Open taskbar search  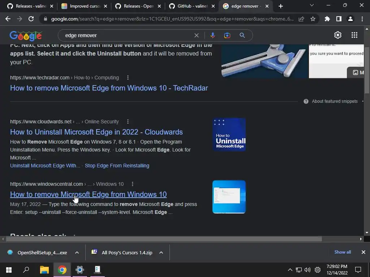[x=26, y=270]
